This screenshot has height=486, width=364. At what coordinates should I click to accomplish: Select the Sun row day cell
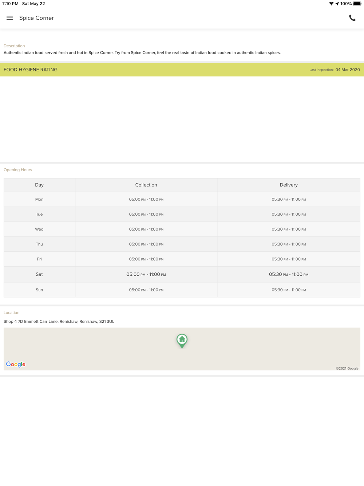coord(39,290)
